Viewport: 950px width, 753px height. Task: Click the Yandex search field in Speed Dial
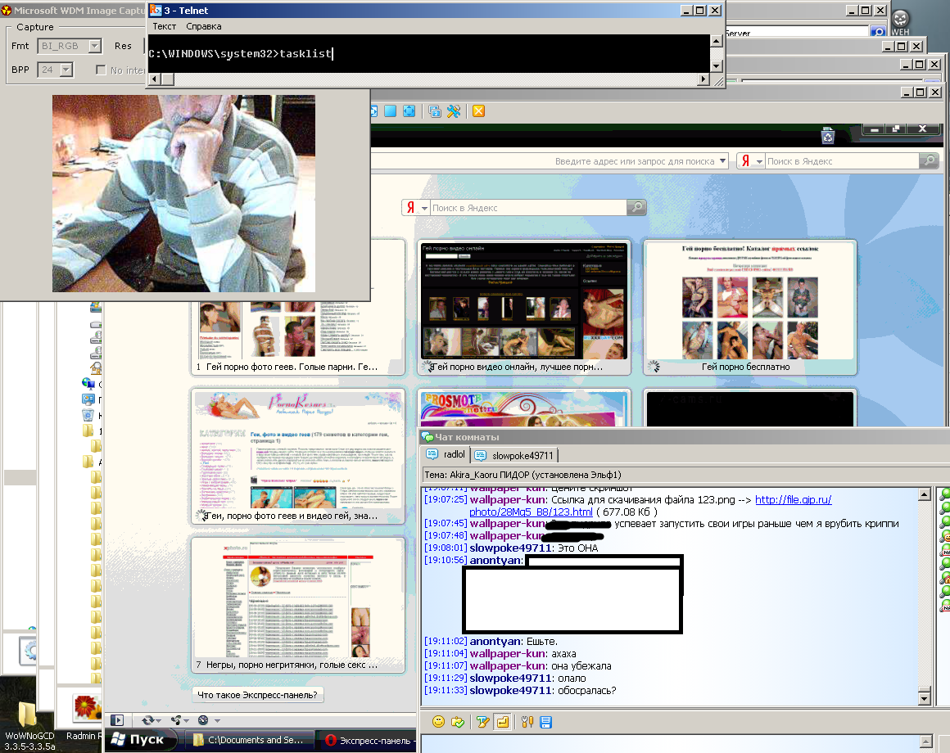(528, 208)
